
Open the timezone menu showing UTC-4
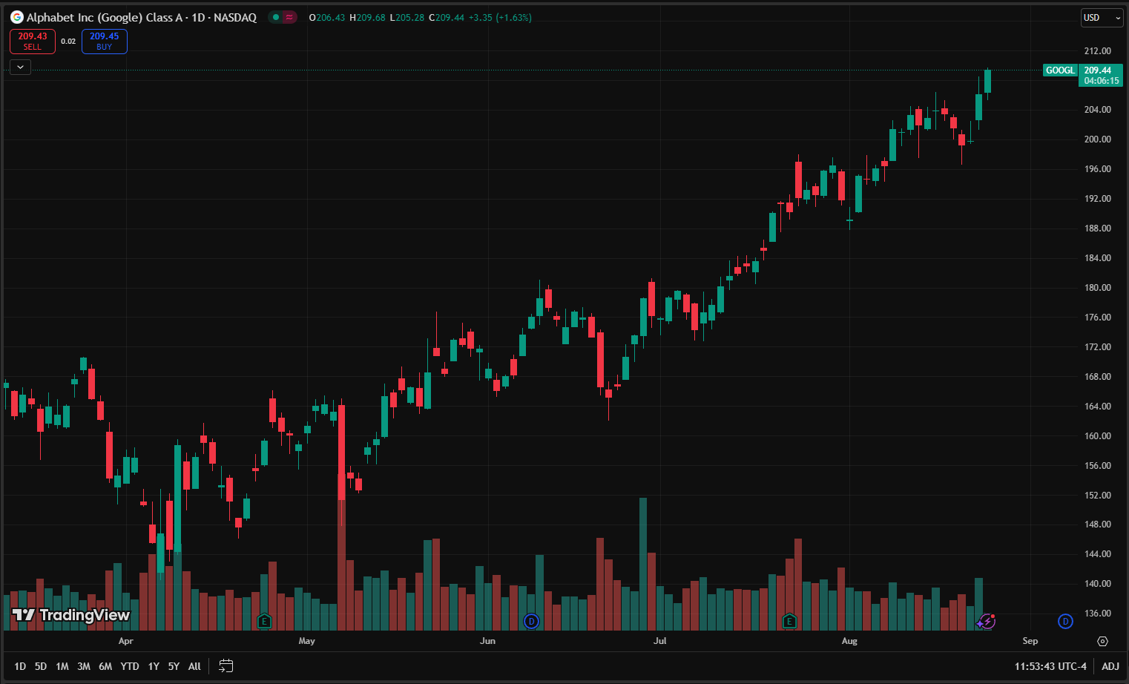pos(1050,666)
